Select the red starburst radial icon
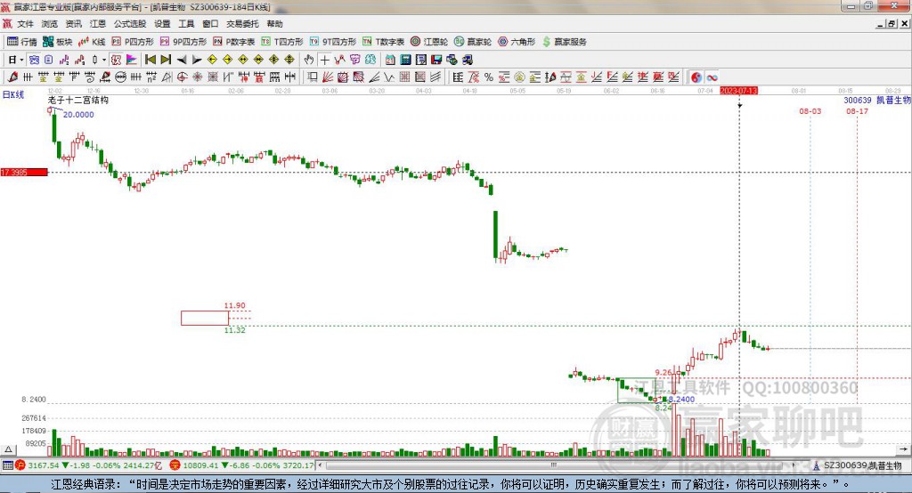The width and height of the screenshot is (912, 493). click(197, 77)
